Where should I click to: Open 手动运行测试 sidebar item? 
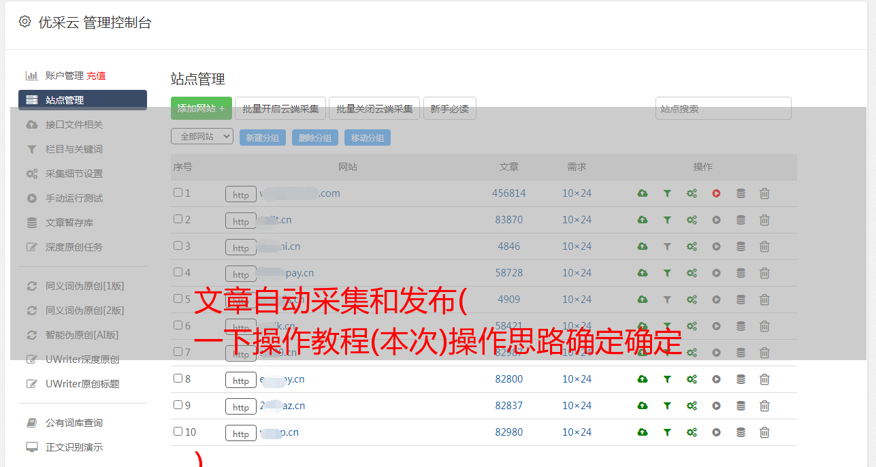click(74, 198)
